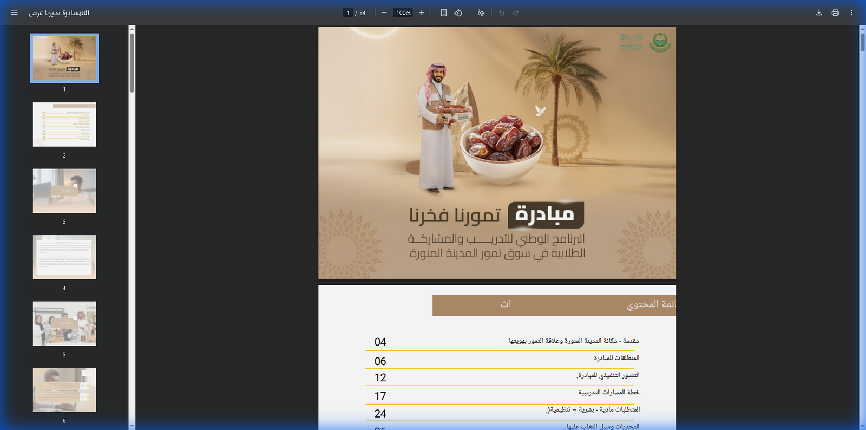The width and height of the screenshot is (866, 430).
Task: Download the PDF file
Action: (x=819, y=12)
